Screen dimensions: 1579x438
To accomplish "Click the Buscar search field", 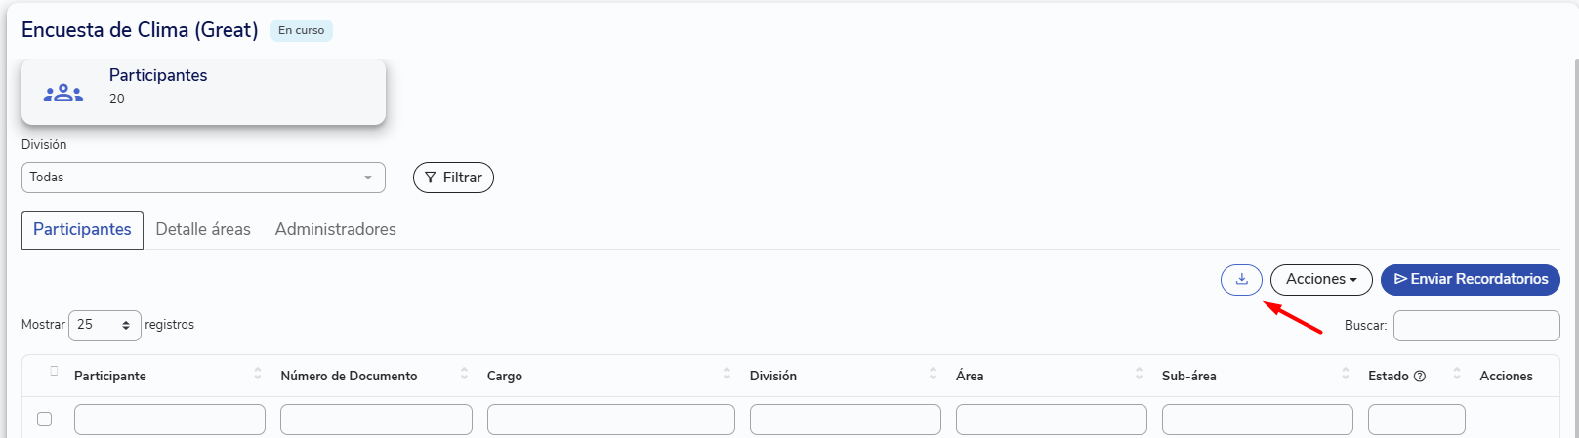I will coord(1476,326).
